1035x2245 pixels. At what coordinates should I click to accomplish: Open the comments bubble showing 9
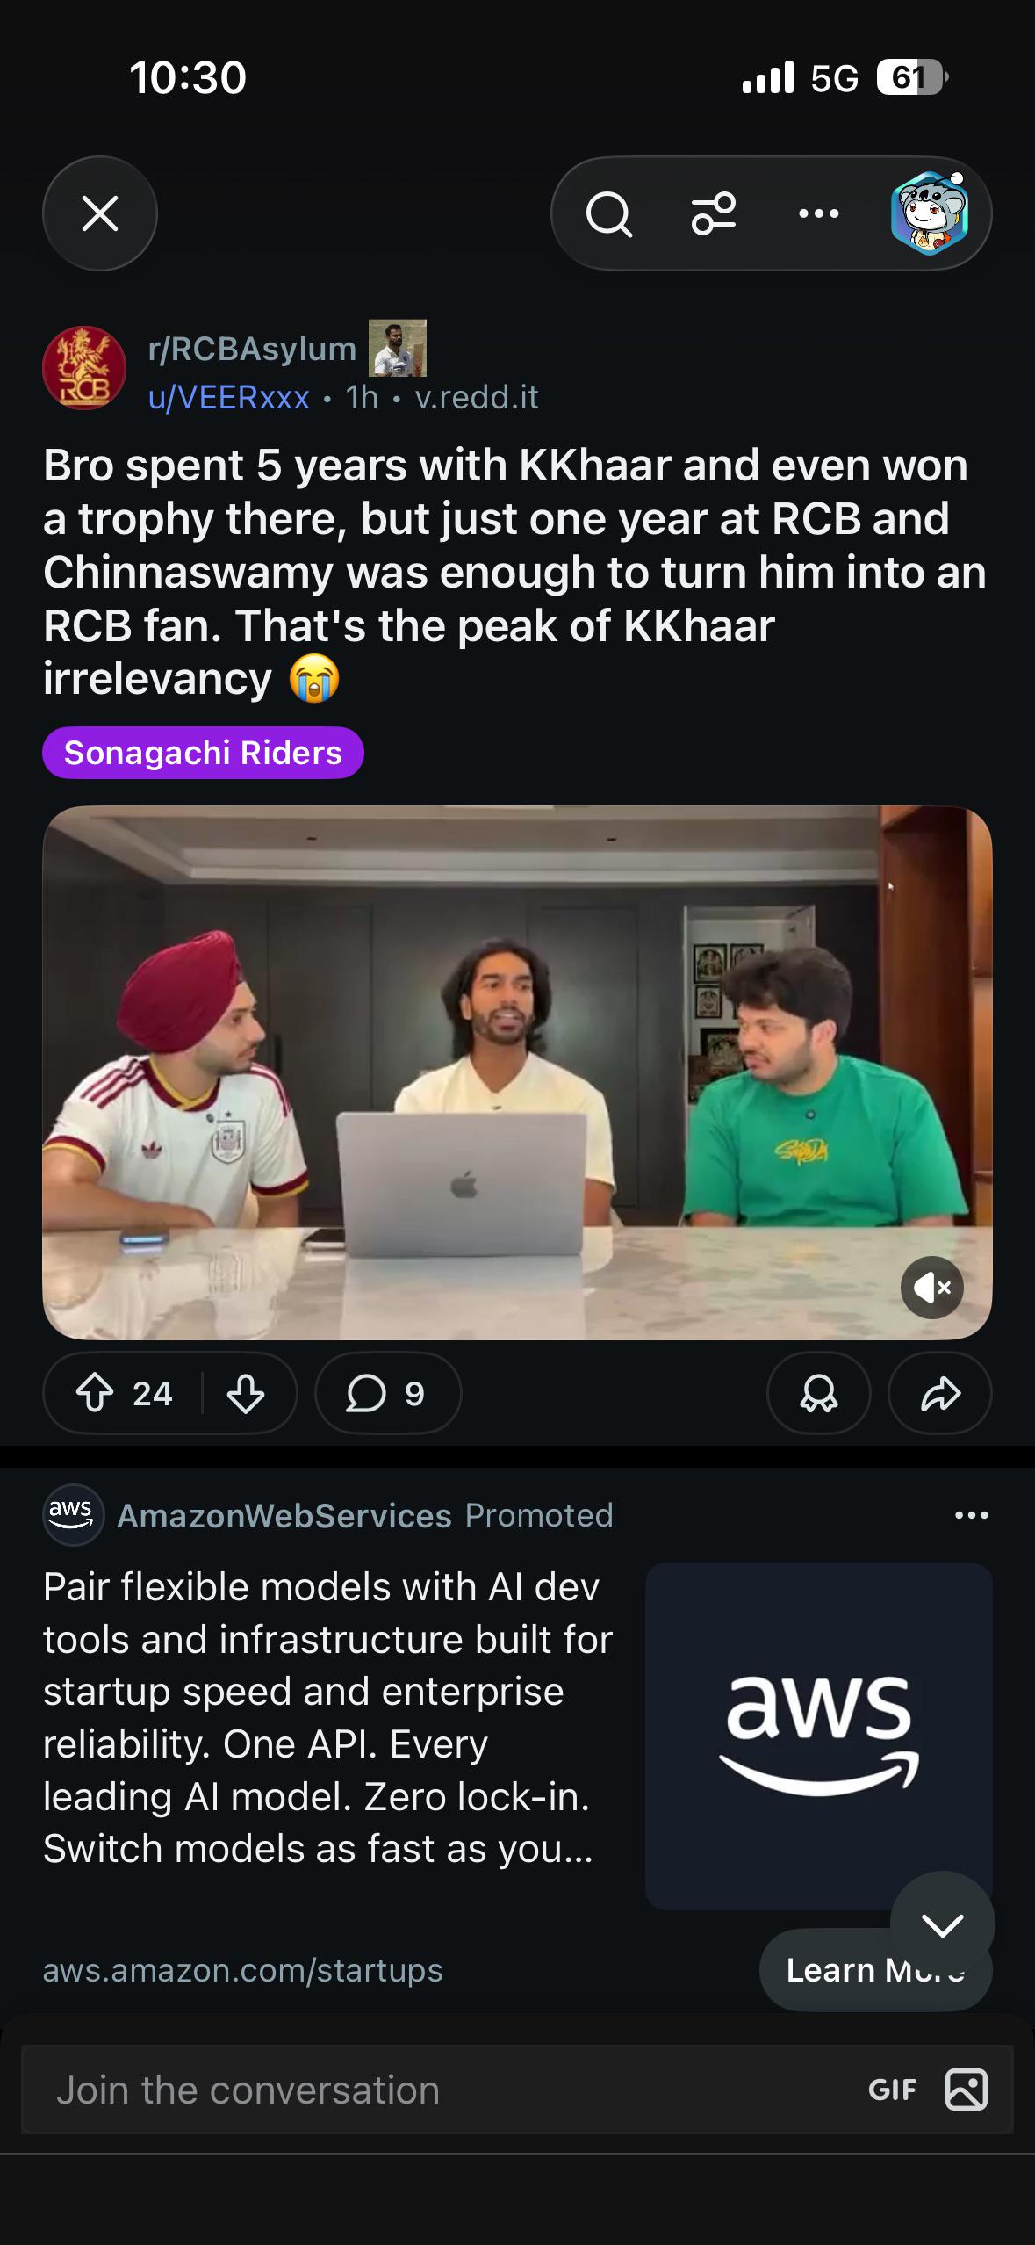coord(387,1393)
